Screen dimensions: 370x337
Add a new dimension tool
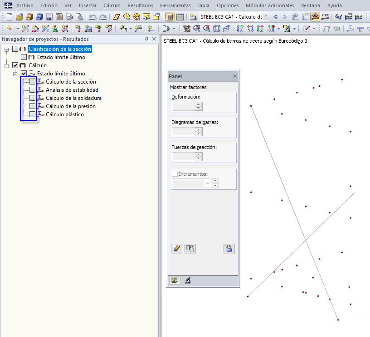coord(123,29)
